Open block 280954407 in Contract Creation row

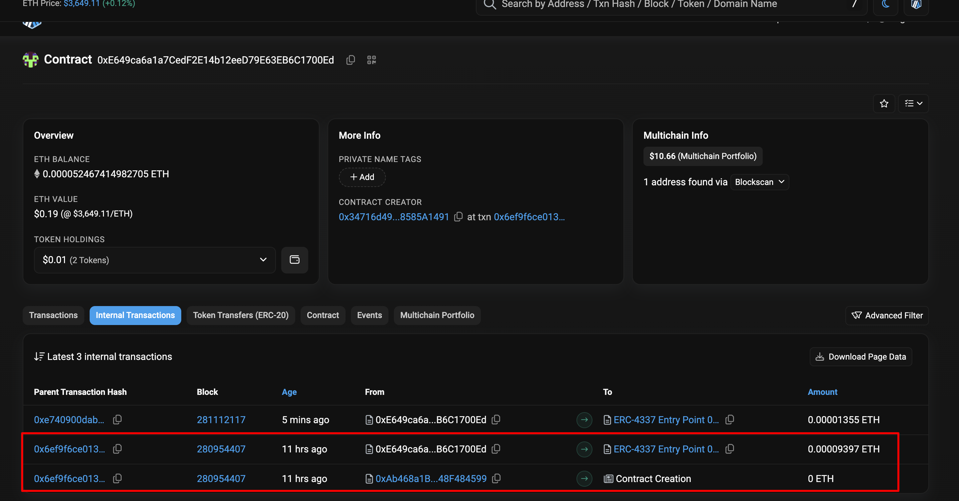coord(221,479)
